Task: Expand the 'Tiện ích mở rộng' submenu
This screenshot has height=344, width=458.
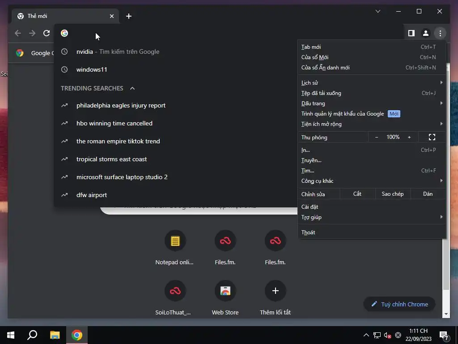Action: click(372, 124)
